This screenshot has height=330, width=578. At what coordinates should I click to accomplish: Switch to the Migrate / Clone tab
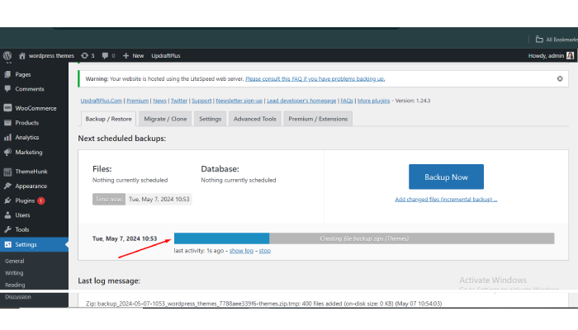166,119
